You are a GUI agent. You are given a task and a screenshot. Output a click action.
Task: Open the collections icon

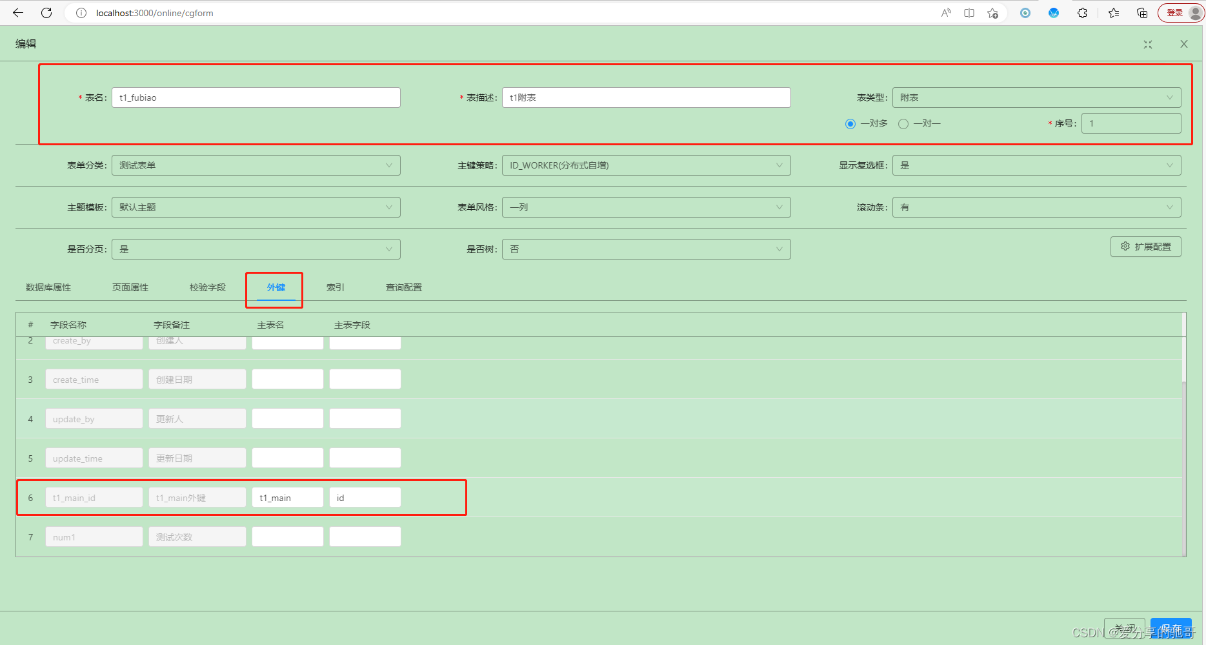pyautogui.click(x=1142, y=13)
